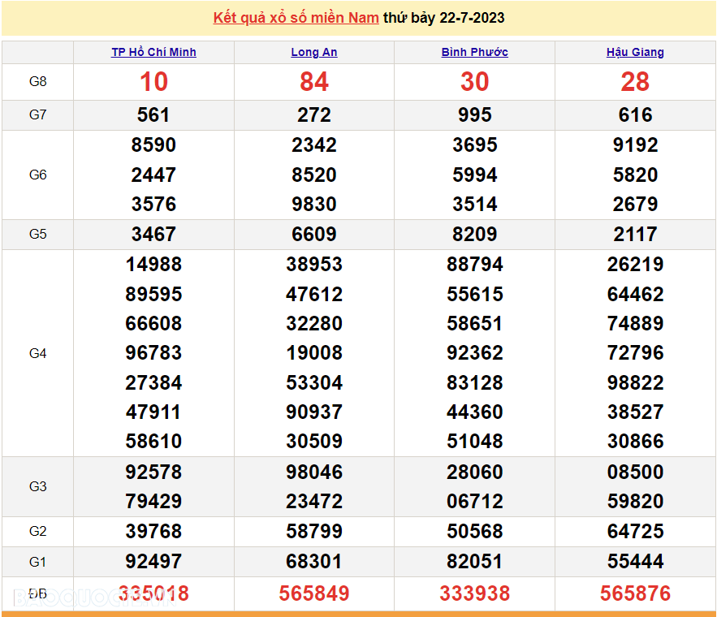The image size is (717, 617).
Task: Click G6 result 9830
Action: (314, 204)
